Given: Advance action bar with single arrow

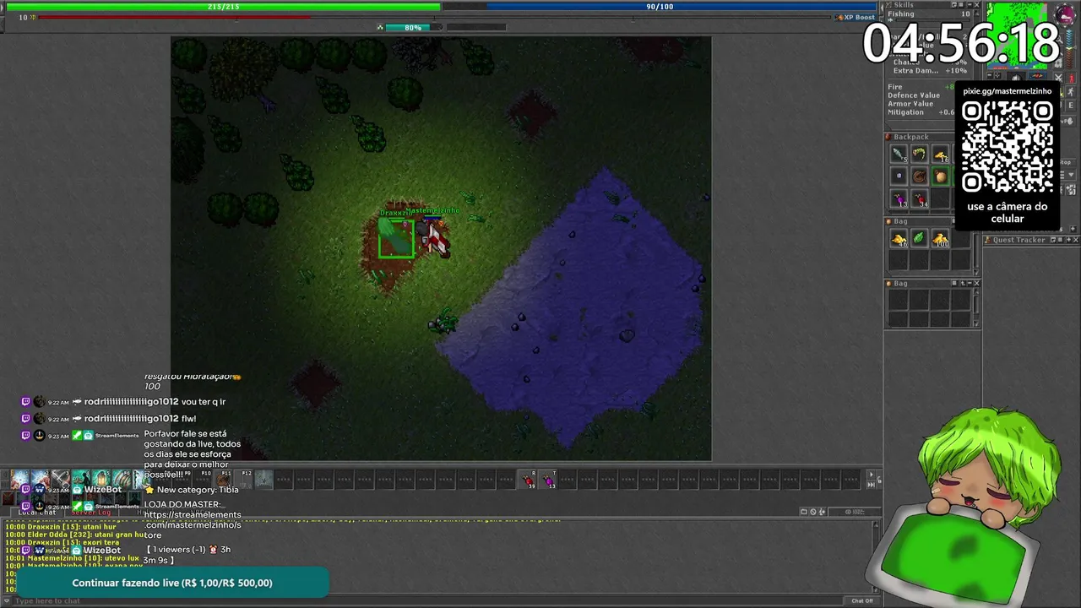Looking at the screenshot, I should pos(871,474).
